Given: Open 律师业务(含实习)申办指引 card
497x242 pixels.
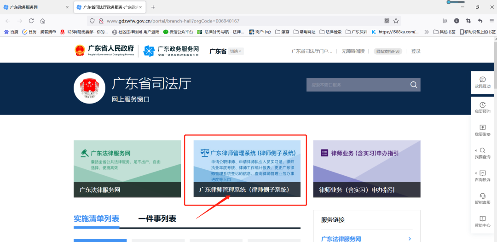Looking at the screenshot, I should point(367,169).
